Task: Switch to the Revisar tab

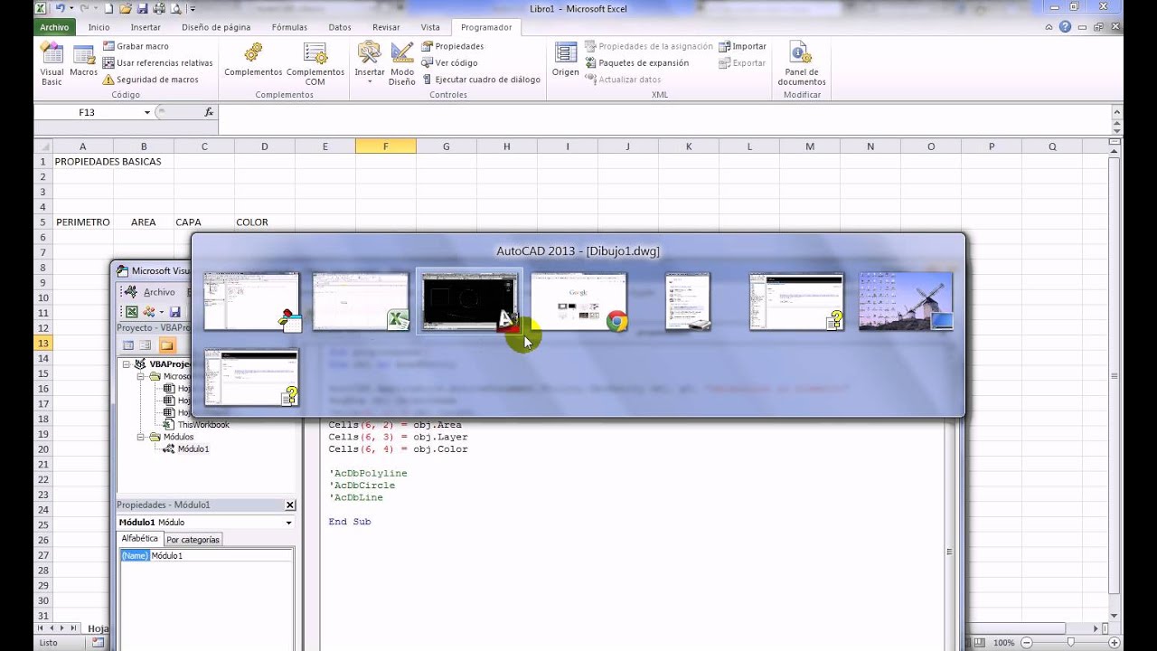Action: pyautogui.click(x=386, y=27)
